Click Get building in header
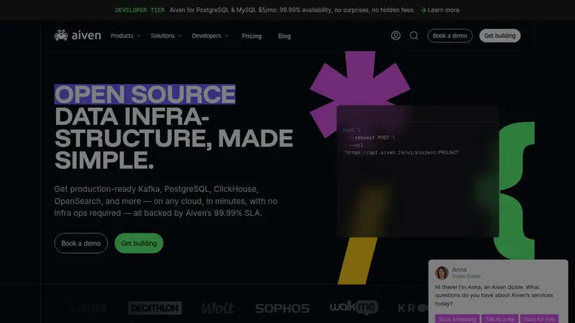This screenshot has height=323, width=575. [x=499, y=36]
